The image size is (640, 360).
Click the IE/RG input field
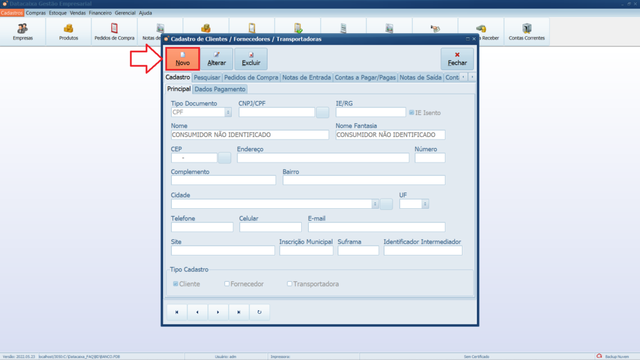[371, 112]
